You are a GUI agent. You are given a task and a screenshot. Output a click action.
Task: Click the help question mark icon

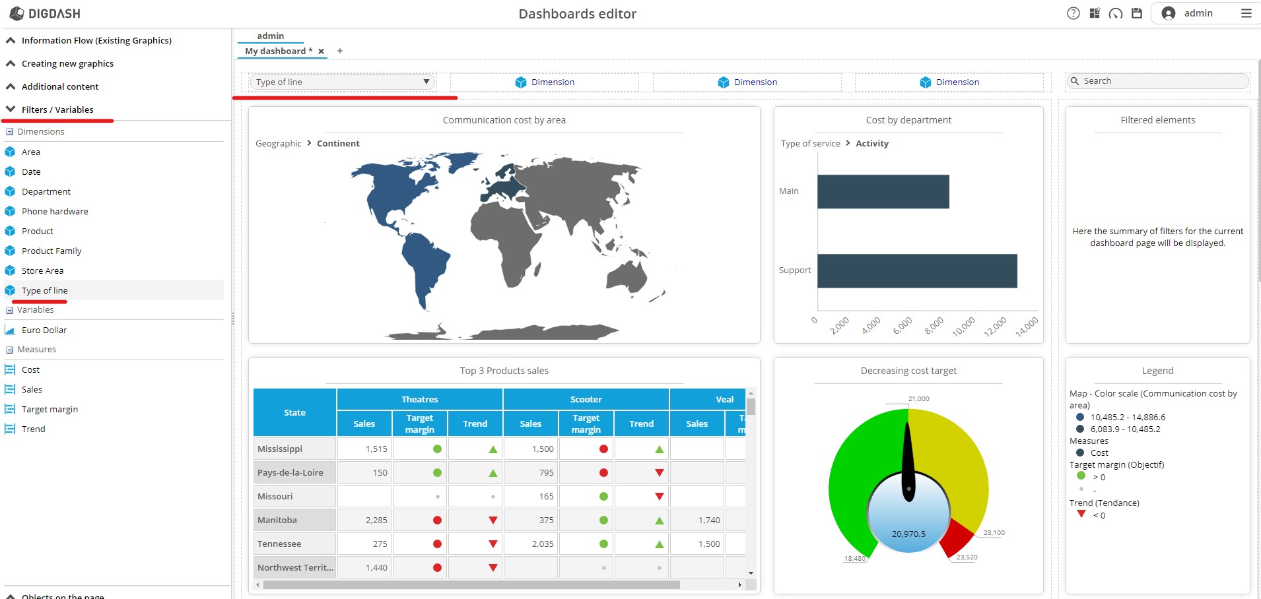[x=1074, y=13]
